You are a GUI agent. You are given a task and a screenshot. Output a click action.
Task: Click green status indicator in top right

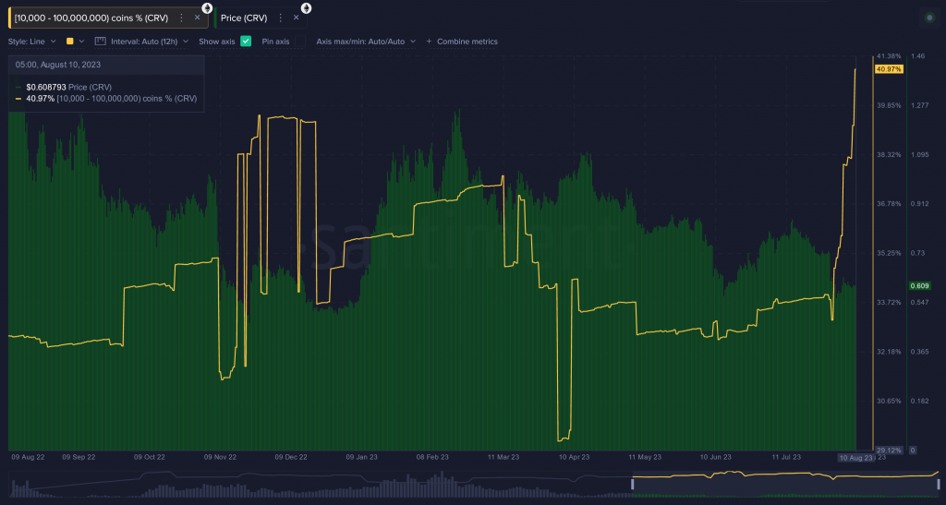(x=929, y=18)
